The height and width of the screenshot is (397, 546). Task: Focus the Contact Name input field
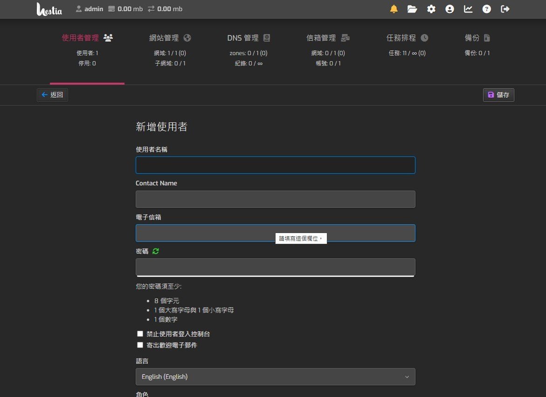(276, 199)
